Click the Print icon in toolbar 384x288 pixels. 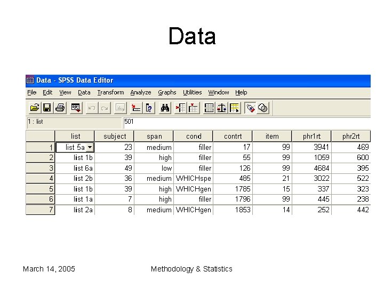pos(60,108)
